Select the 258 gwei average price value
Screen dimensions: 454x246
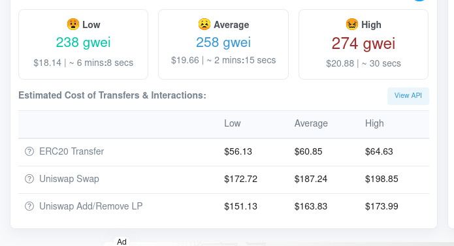click(223, 42)
